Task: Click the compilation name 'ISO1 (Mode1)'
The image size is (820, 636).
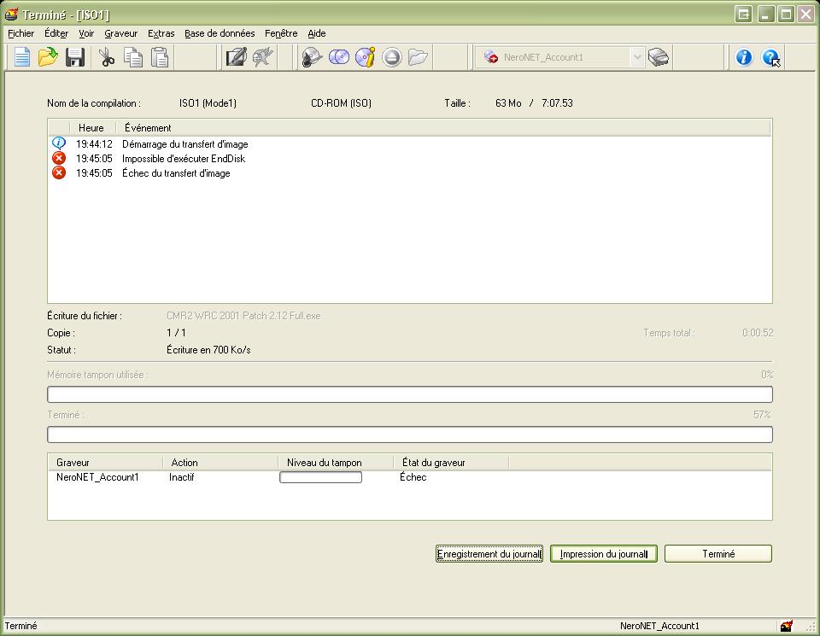Action: 208,103
